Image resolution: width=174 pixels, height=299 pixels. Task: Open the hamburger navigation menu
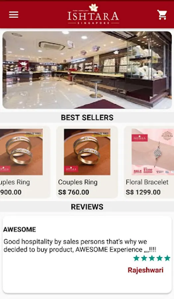pos(14,15)
